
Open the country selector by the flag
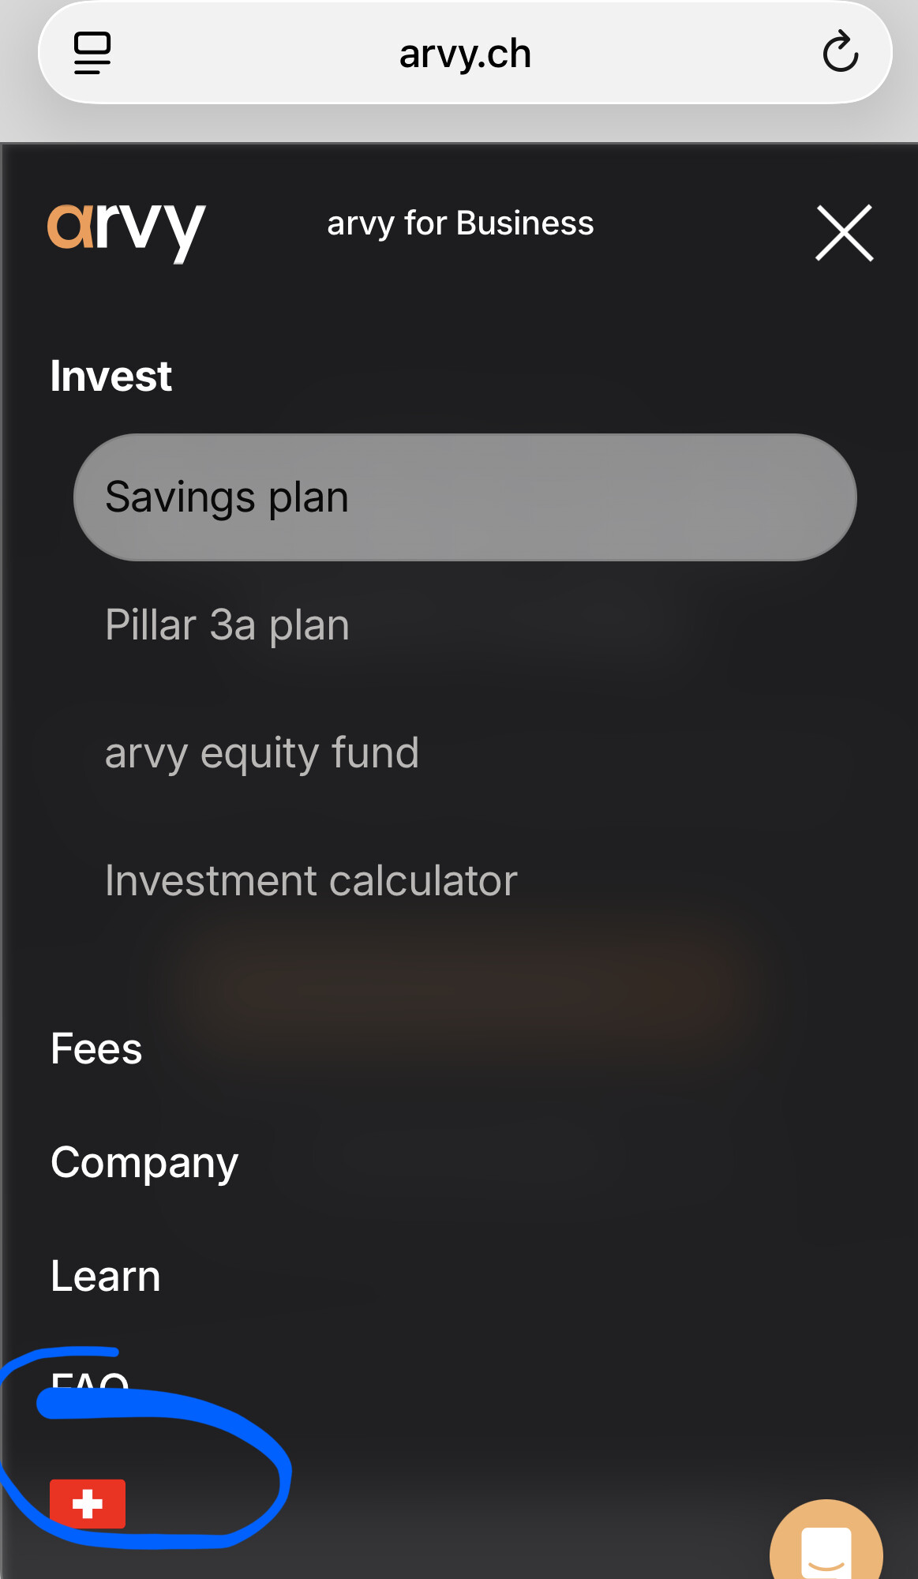(x=88, y=1503)
